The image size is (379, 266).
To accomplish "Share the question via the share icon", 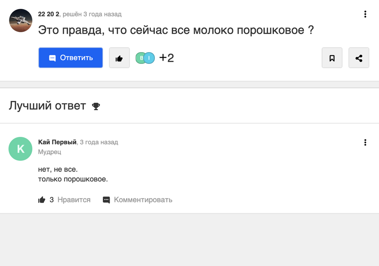I will (x=359, y=58).
